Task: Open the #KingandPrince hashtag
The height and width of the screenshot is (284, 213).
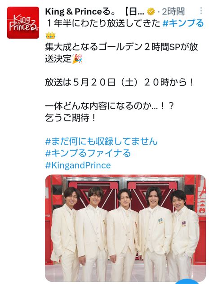Action: [x=78, y=165]
